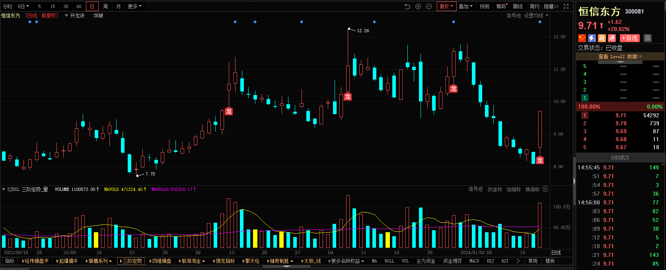The width and height of the screenshot is (666, 270).
Task: Open the price alert bell icon
Action: coord(648,38)
